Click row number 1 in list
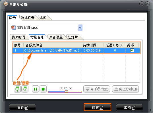 click(15, 50)
